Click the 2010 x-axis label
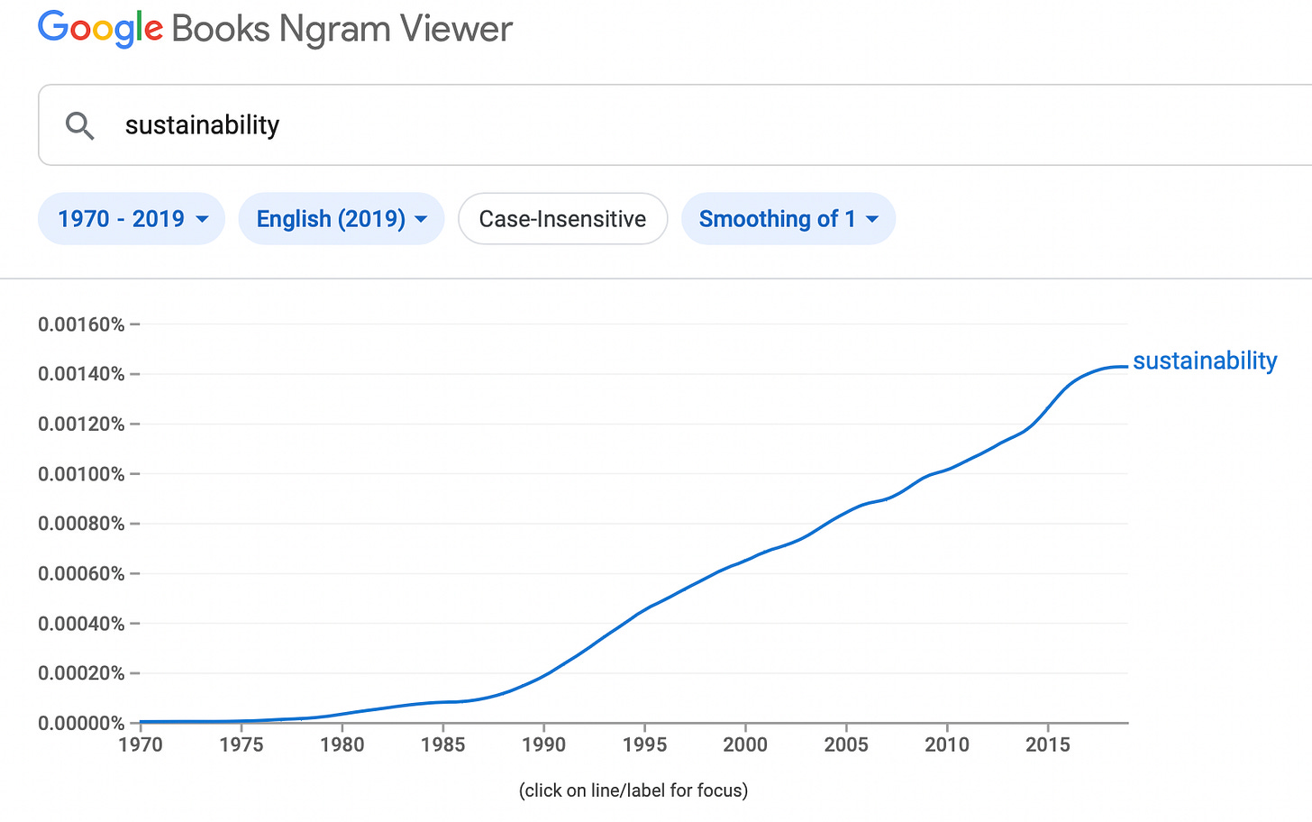Screen dimensions: 1312x822 point(947,744)
